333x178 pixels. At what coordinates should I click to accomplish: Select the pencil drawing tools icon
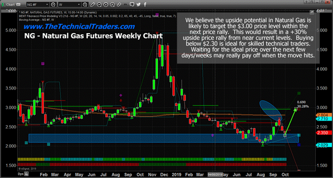coord(92,4)
